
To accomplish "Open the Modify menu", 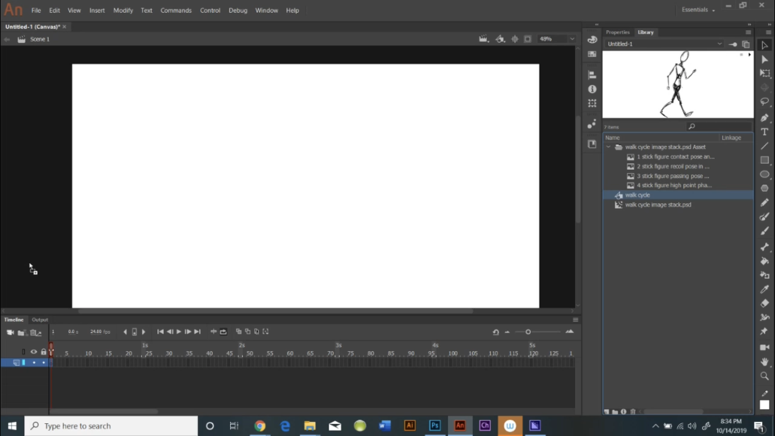I will 123,10.
